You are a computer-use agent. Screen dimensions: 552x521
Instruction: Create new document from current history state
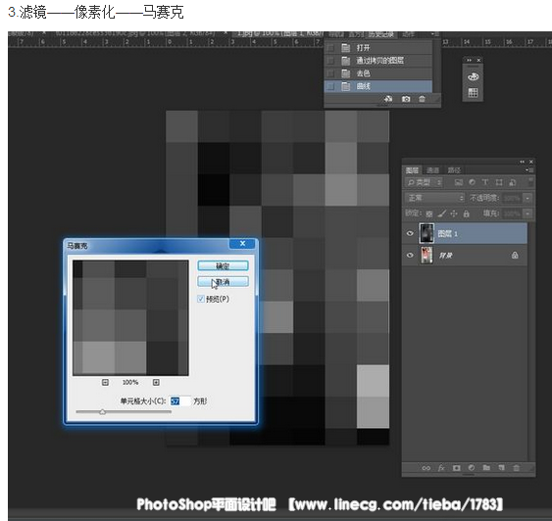click(388, 99)
